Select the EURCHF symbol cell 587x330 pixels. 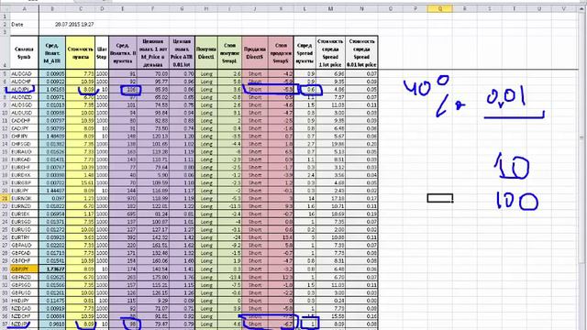tap(25, 167)
